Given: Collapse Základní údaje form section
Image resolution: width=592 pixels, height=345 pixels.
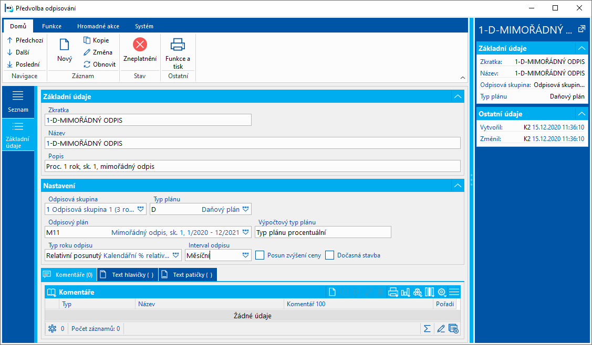Looking at the screenshot, I should pyautogui.click(x=458, y=96).
